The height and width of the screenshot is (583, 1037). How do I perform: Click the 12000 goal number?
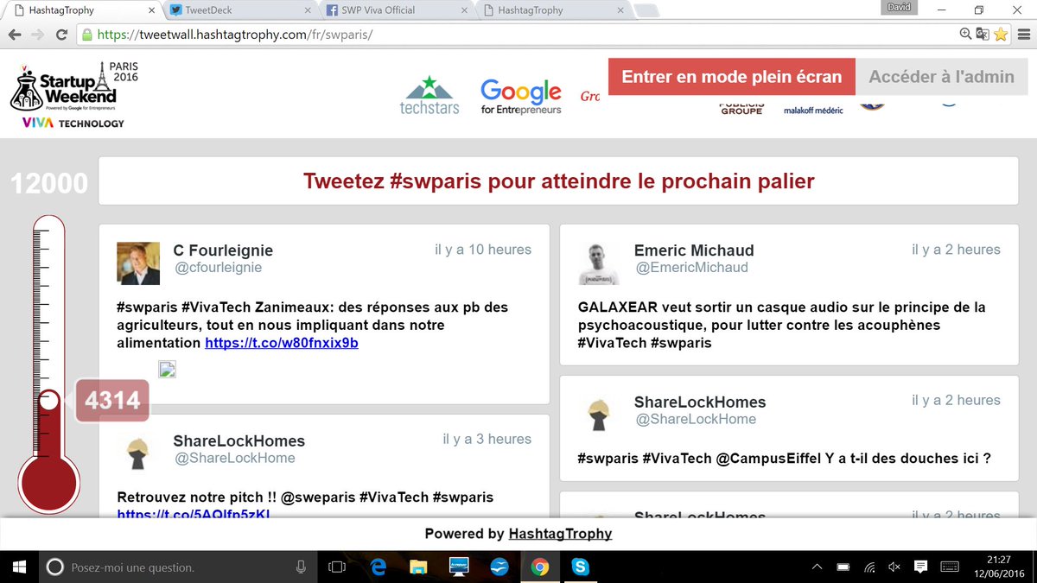click(x=48, y=183)
